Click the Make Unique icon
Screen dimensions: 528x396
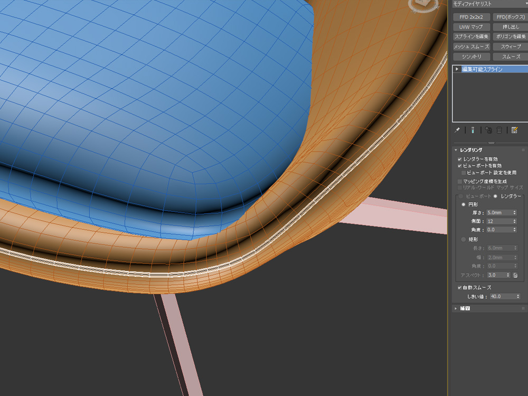click(489, 130)
